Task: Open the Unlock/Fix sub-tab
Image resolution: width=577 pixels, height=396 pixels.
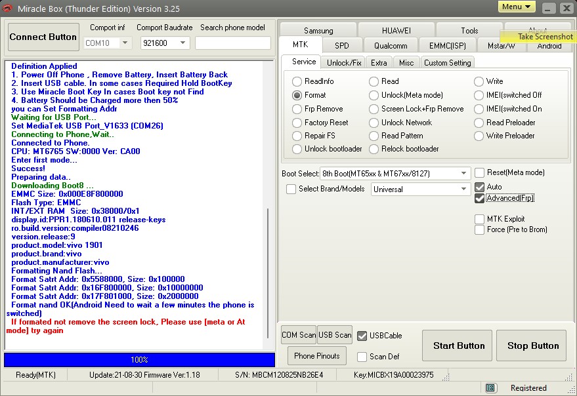Action: click(344, 62)
